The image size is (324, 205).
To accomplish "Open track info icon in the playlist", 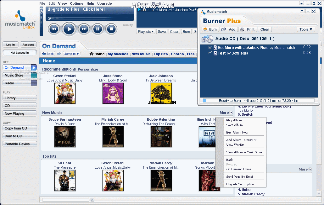I will click(144, 10).
